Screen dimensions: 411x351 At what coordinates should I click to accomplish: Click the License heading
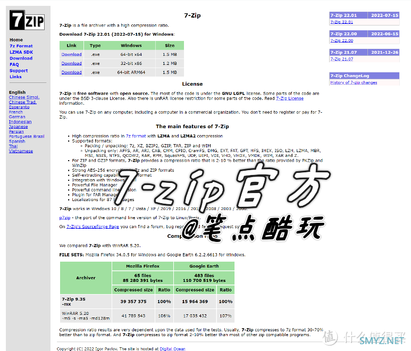[192, 84]
